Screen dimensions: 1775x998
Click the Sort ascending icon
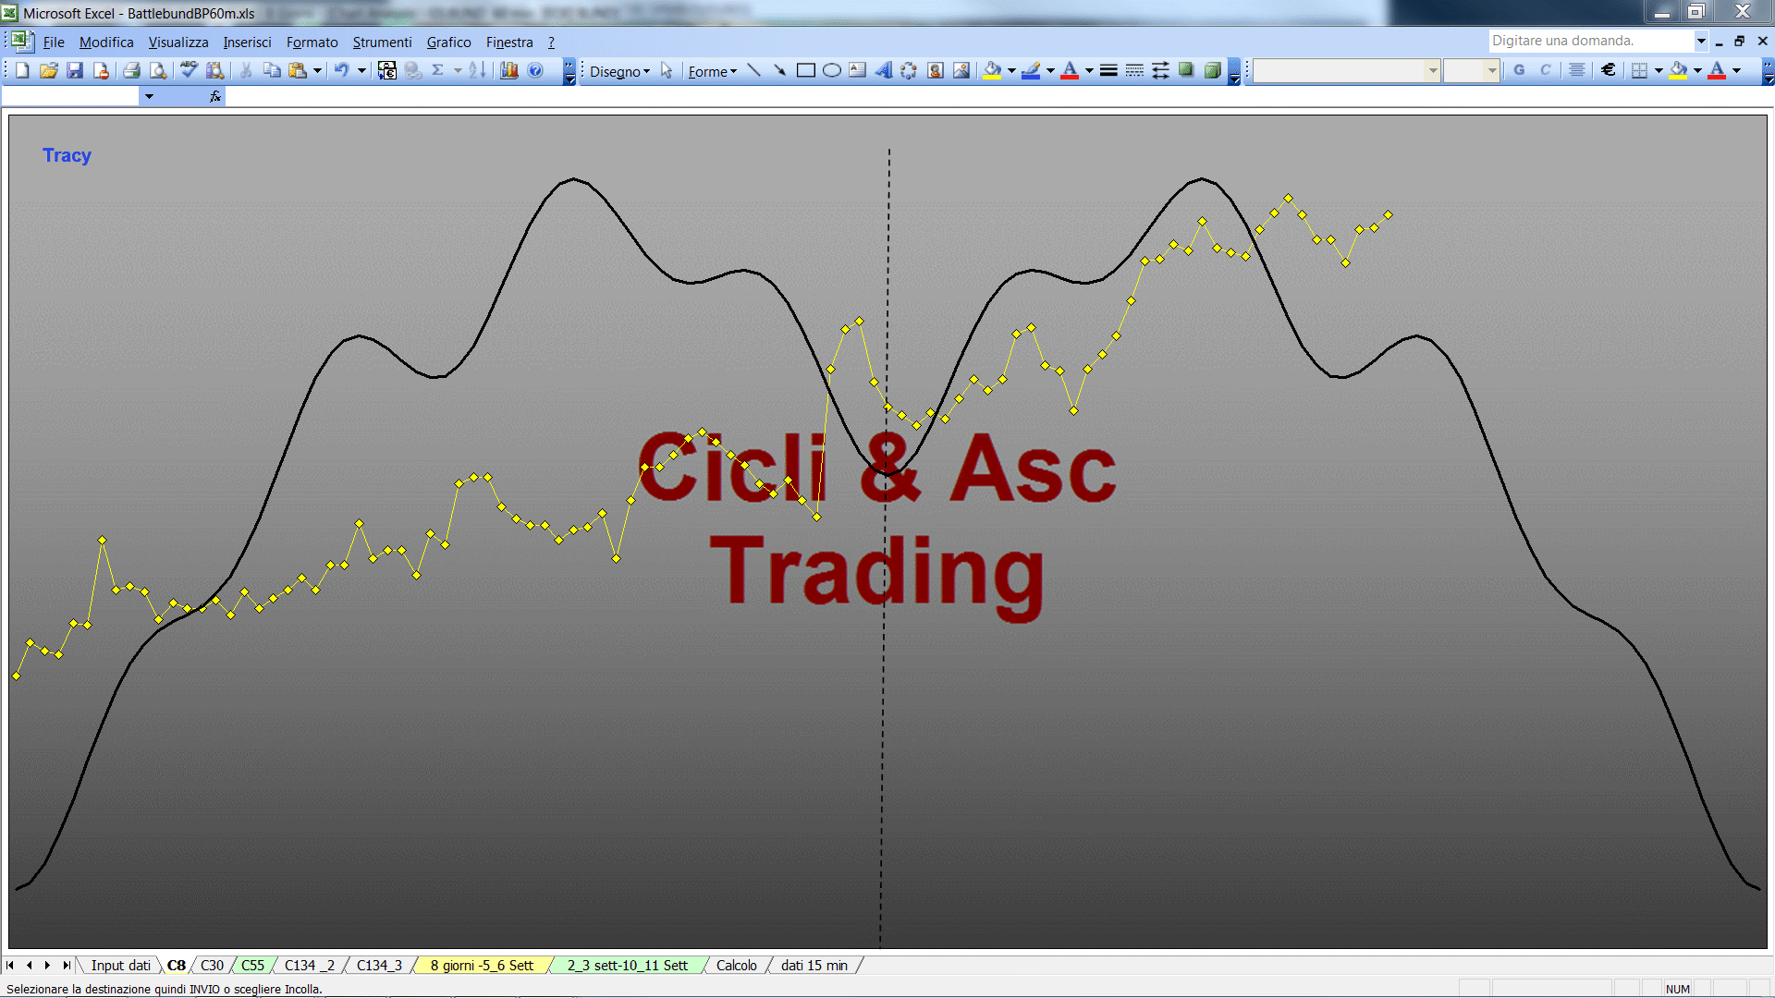tap(477, 70)
